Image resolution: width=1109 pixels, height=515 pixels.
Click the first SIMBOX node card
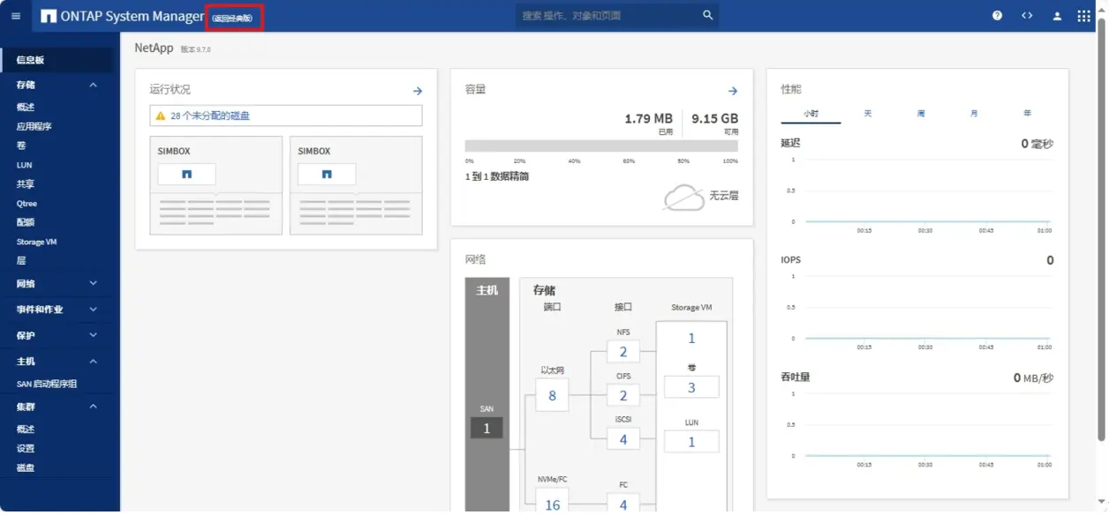pos(216,185)
